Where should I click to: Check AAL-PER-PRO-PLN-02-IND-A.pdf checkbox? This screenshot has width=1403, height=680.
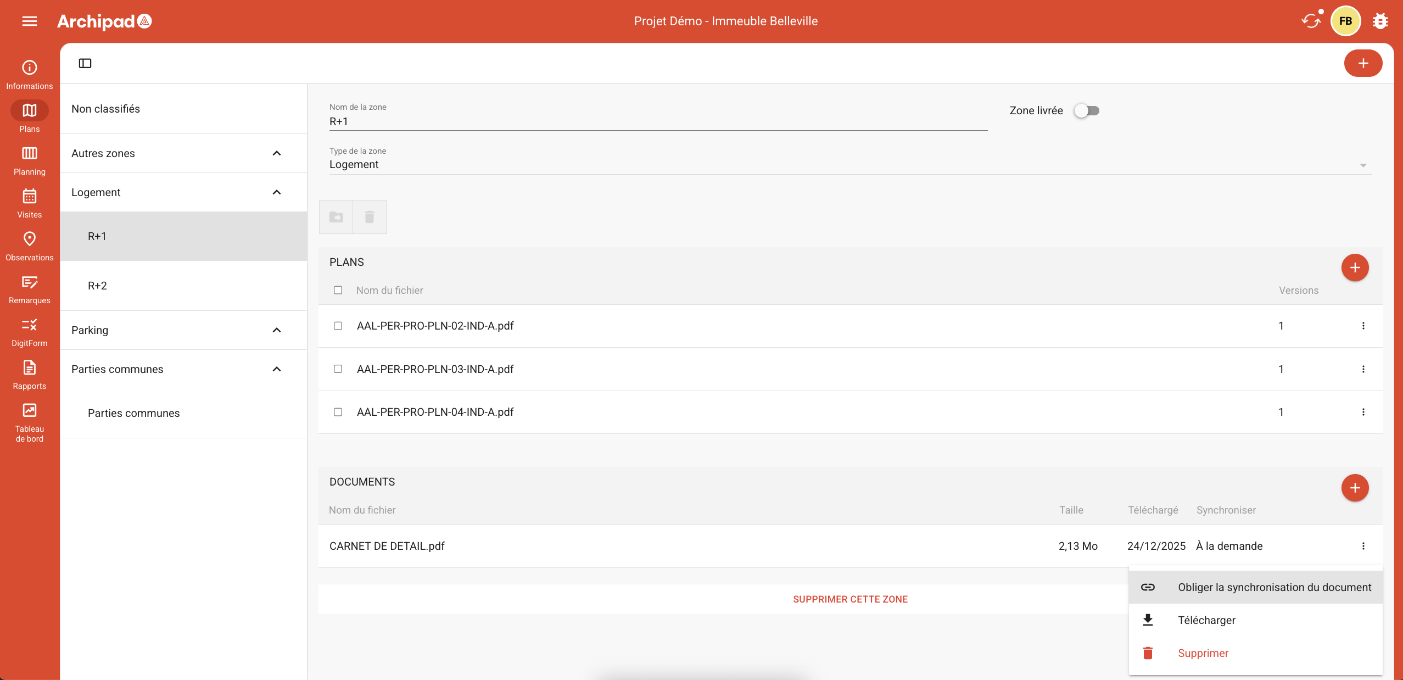point(338,326)
